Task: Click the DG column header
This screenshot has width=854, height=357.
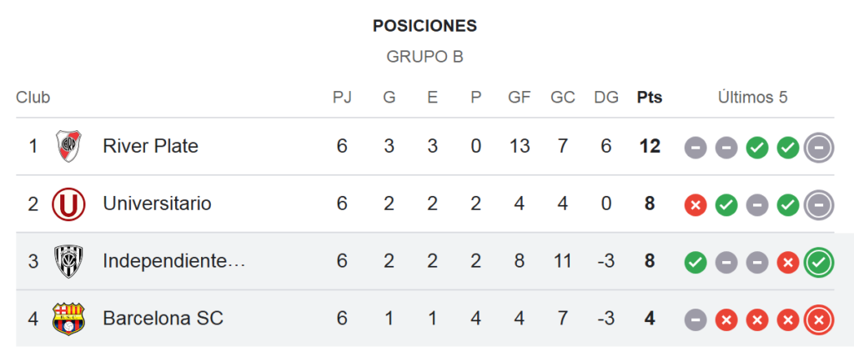Action: click(x=606, y=98)
